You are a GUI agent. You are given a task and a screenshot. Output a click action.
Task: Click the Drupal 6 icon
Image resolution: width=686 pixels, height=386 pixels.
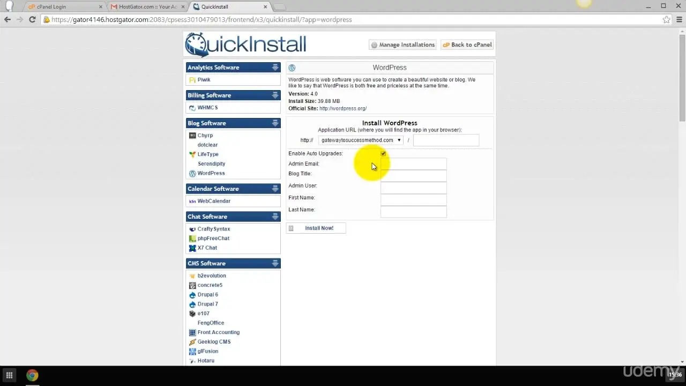click(x=192, y=295)
